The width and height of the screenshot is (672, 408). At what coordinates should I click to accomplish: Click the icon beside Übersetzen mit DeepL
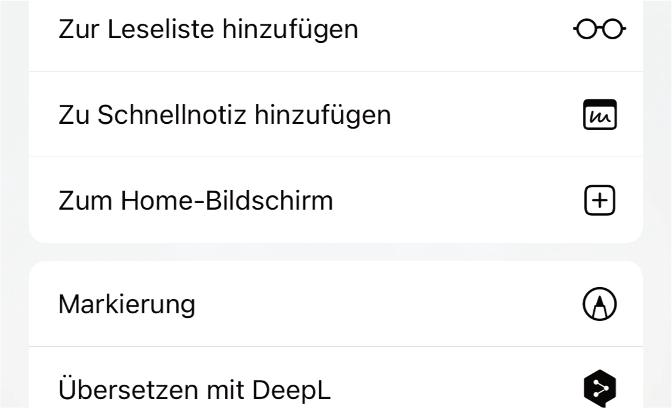coord(601,388)
